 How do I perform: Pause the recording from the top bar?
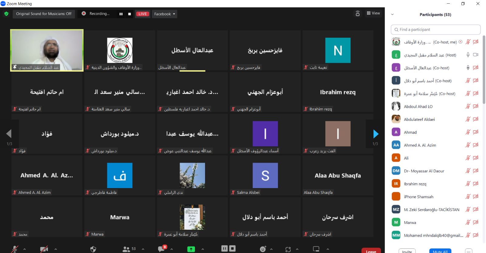pyautogui.click(x=121, y=14)
